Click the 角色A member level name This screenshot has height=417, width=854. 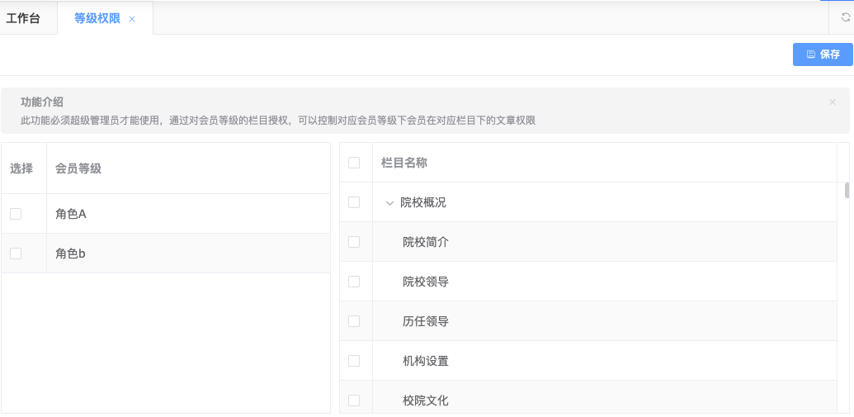(x=71, y=214)
